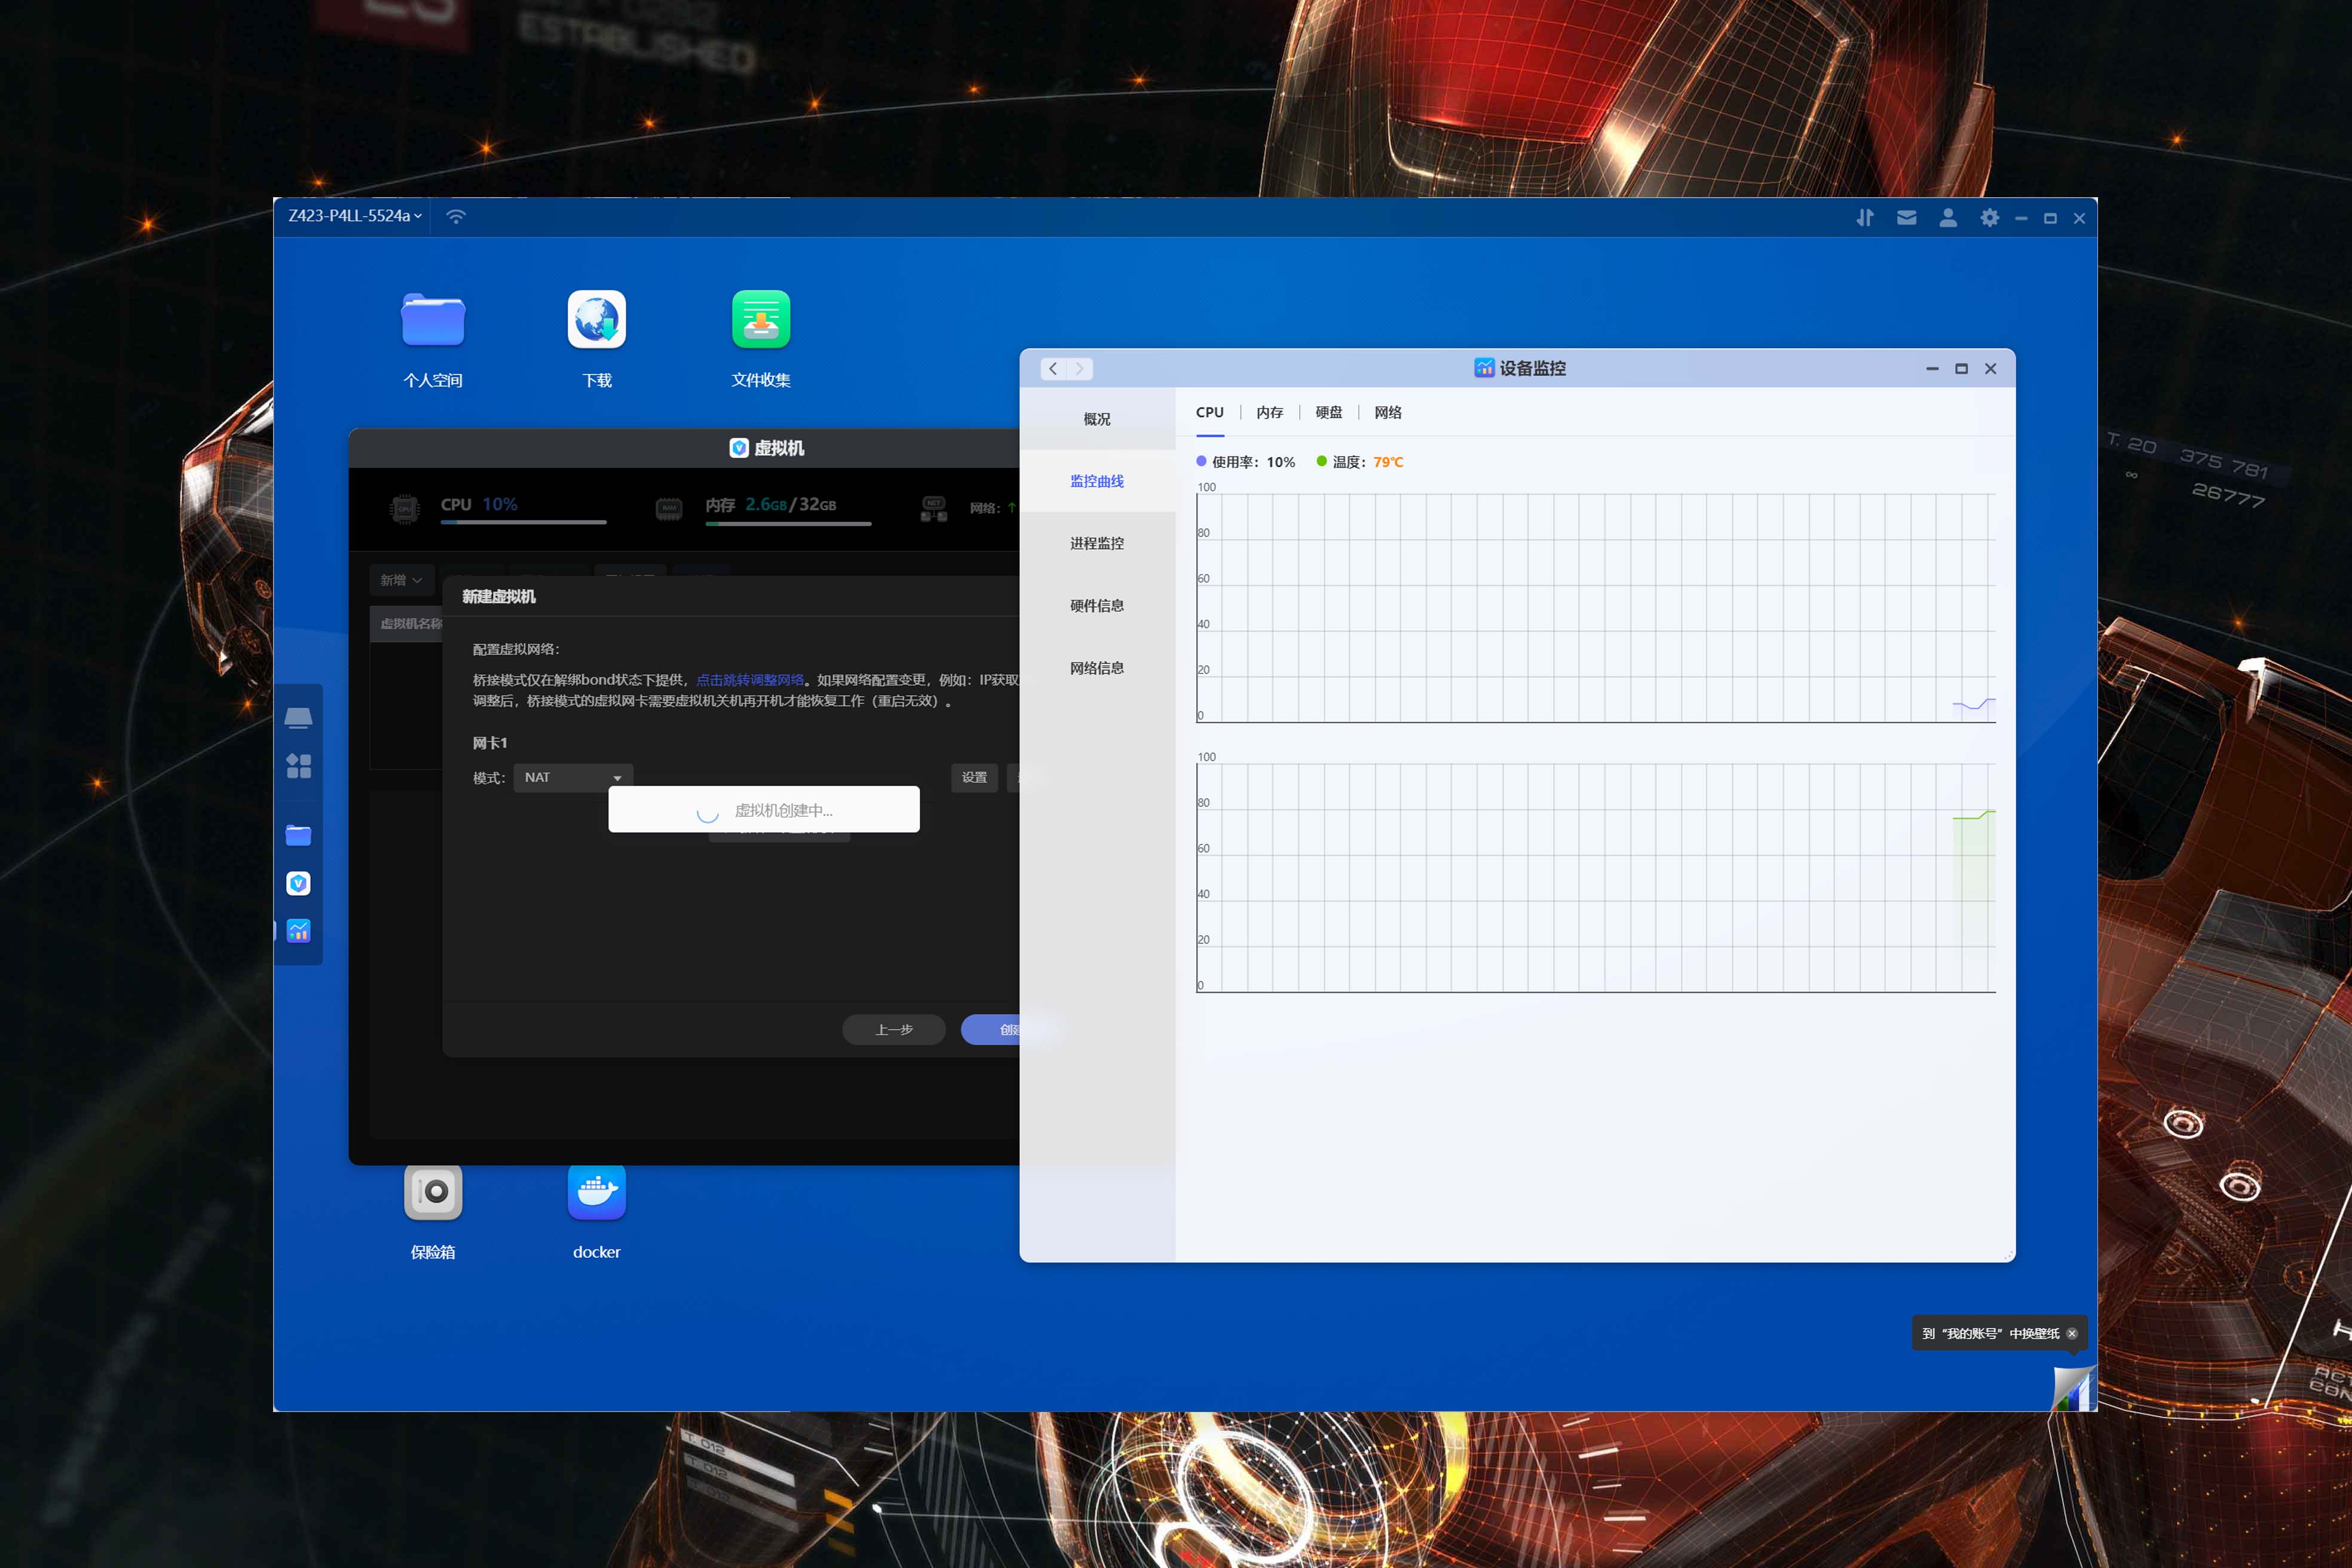The image size is (2352, 1568).
Task: Select 网络信息 in monitor sidebar
Action: pos(1097,667)
